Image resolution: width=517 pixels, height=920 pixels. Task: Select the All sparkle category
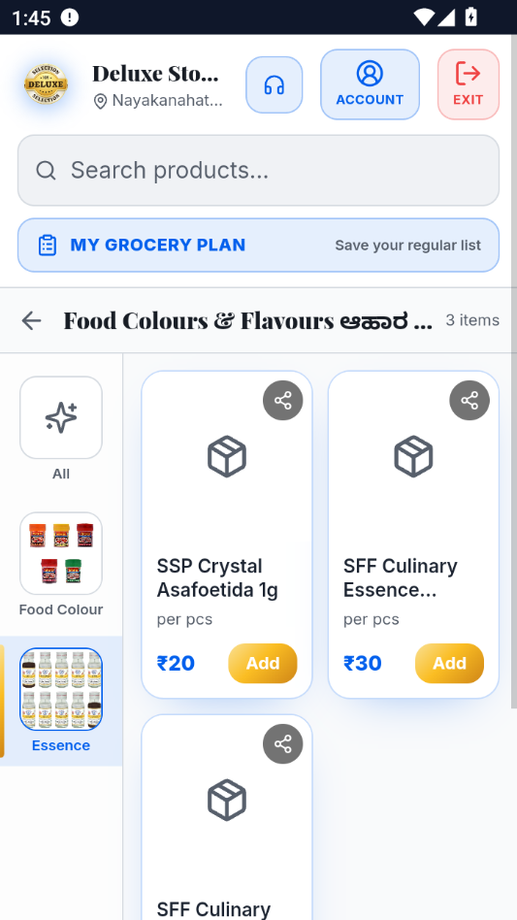61,417
